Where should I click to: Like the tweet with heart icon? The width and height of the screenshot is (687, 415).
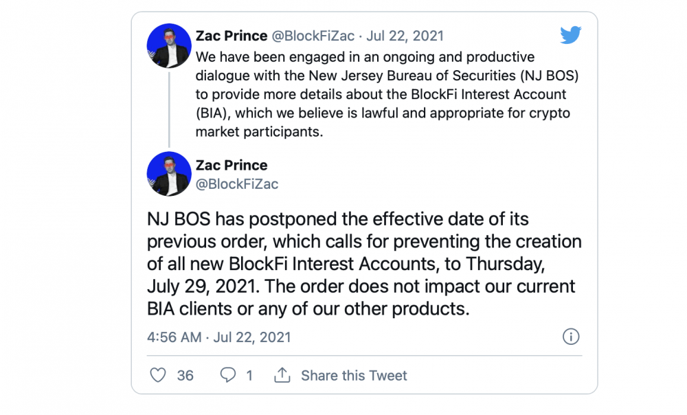coord(158,375)
